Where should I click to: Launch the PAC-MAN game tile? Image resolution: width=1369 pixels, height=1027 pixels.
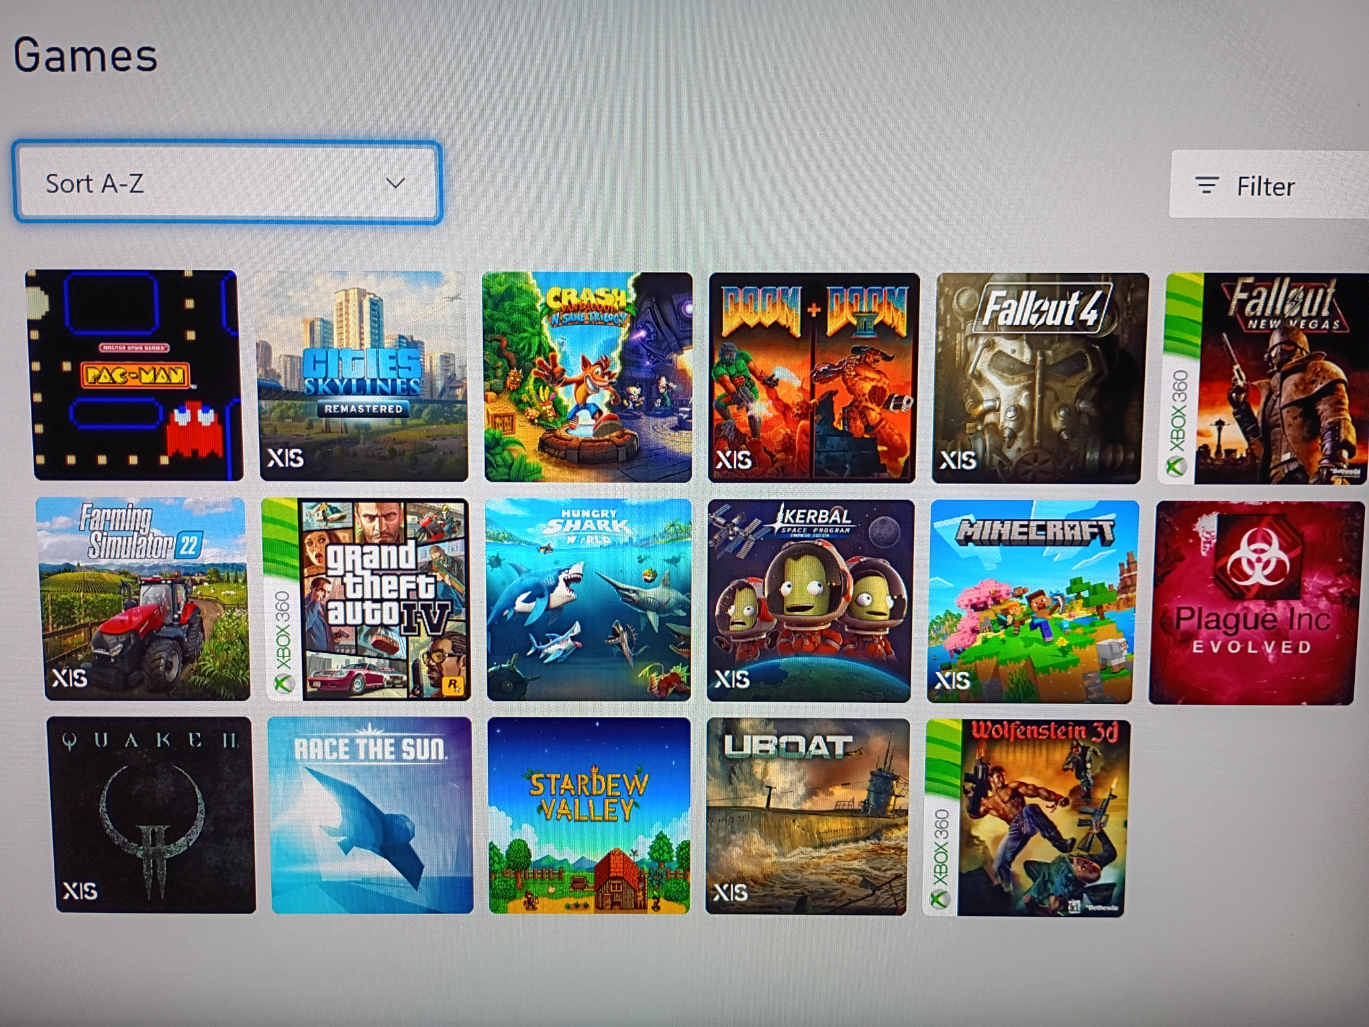[134, 375]
